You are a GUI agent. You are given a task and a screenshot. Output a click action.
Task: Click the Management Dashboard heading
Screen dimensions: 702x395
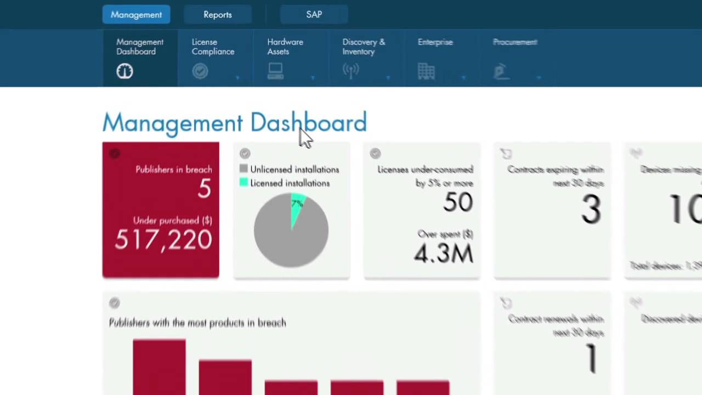tap(235, 123)
